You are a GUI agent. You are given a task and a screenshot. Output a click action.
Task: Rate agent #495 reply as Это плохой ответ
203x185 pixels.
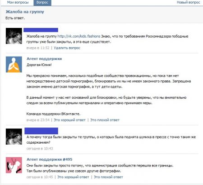click(108, 177)
